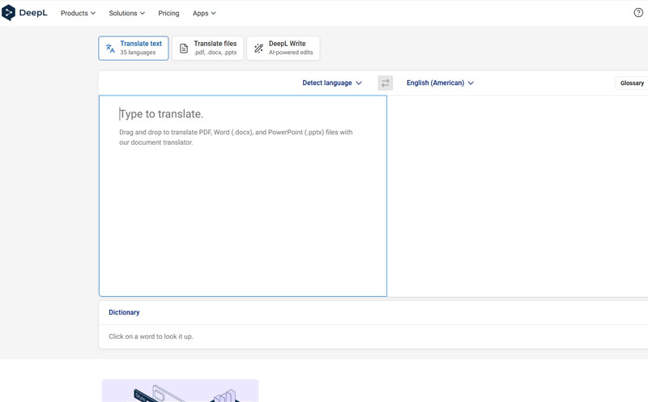The width and height of the screenshot is (648, 402).
Task: Open the Solutions menu
Action: pyautogui.click(x=127, y=13)
